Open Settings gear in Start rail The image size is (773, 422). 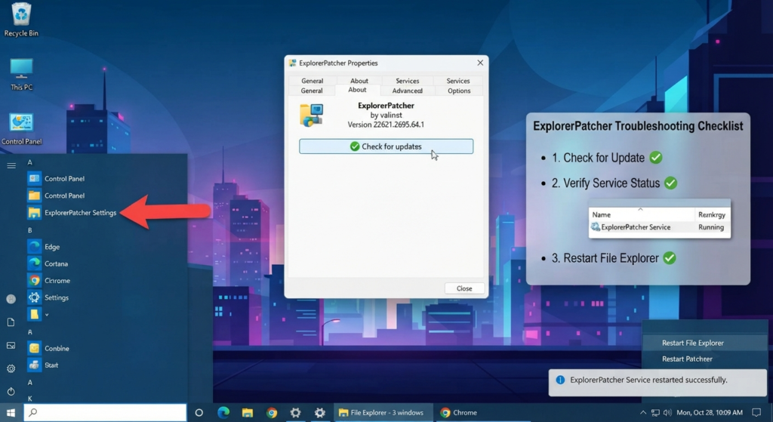coord(11,368)
